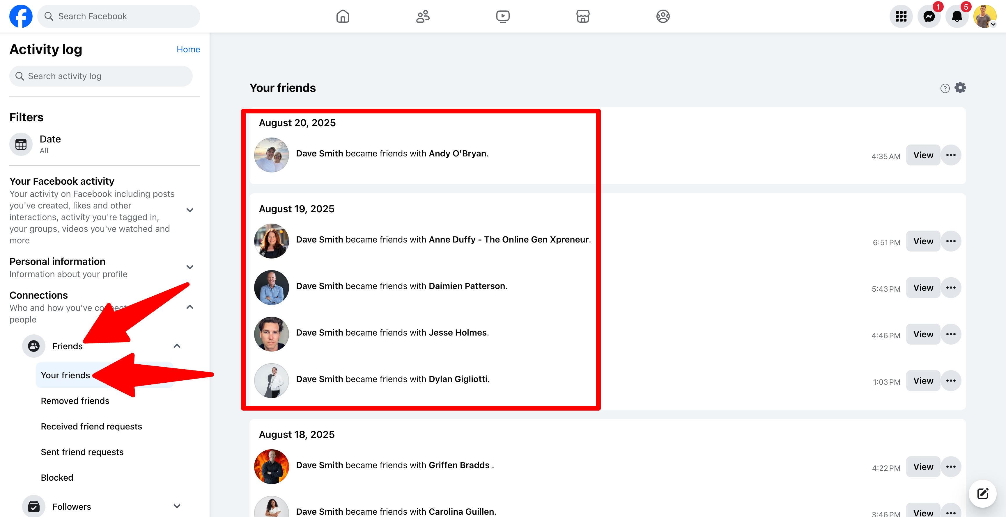Open the apps grid menu

click(901, 16)
